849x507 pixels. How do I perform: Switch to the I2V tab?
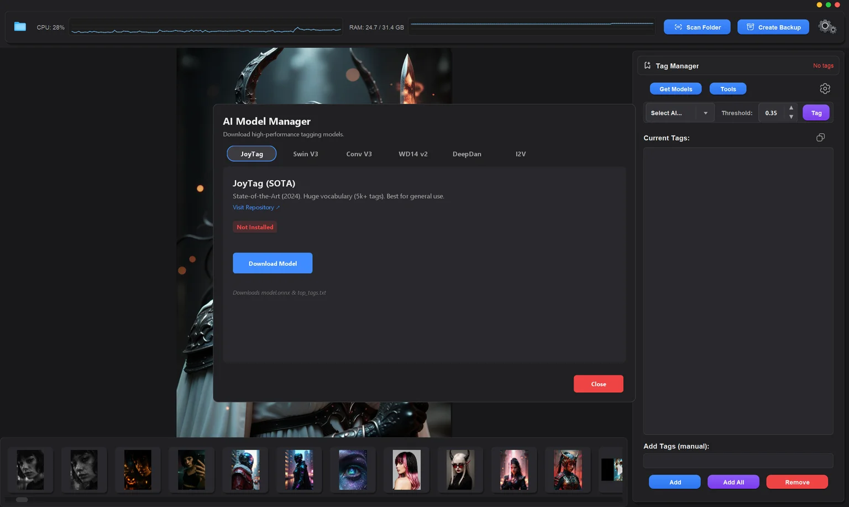(x=520, y=154)
